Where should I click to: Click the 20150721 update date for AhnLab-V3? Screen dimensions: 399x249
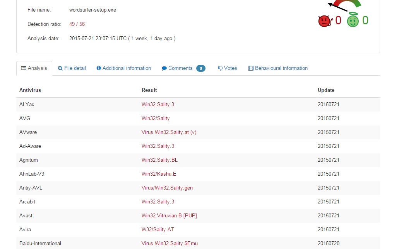pyautogui.click(x=329, y=174)
